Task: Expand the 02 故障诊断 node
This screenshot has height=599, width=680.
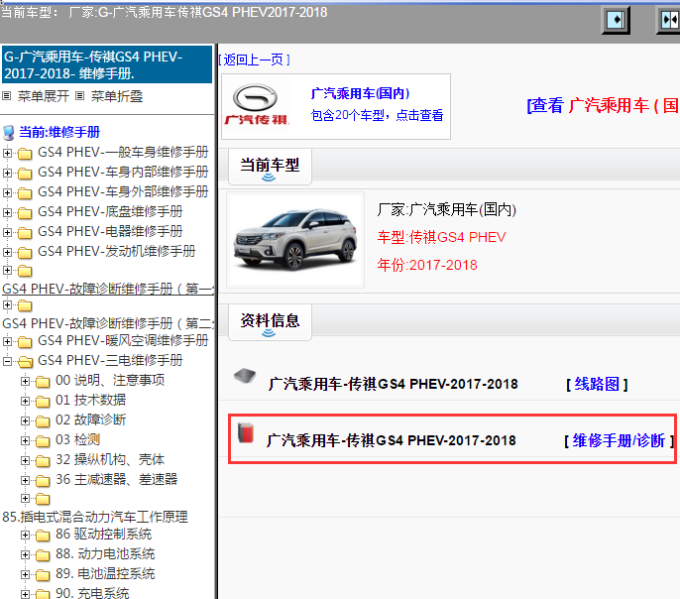Action: [x=25, y=420]
